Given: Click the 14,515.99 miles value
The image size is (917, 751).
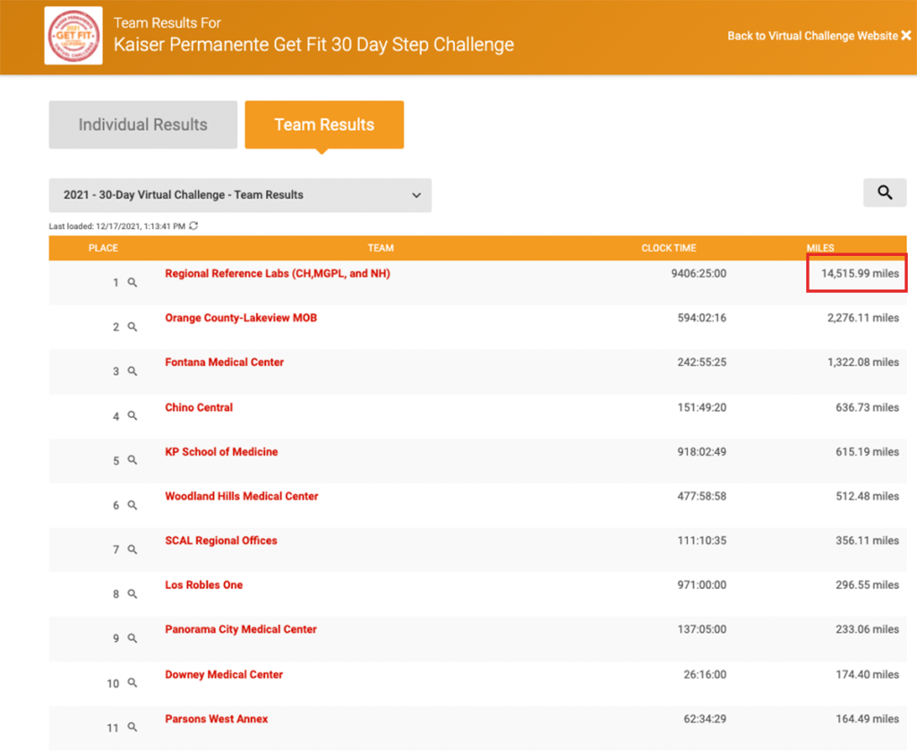Looking at the screenshot, I should (x=860, y=274).
